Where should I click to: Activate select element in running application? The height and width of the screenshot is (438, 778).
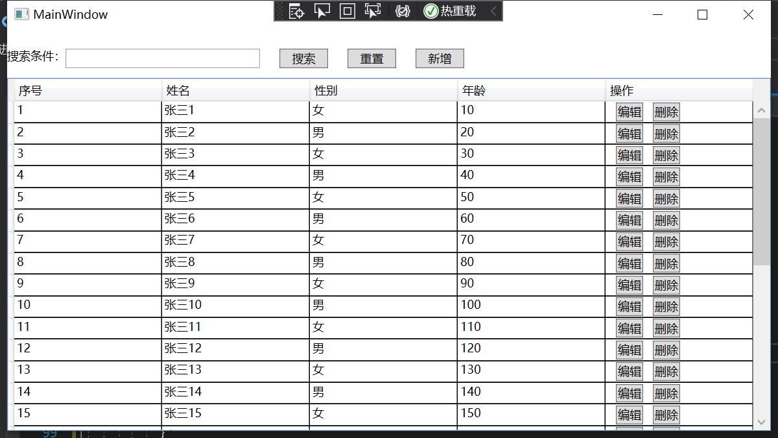(x=372, y=11)
